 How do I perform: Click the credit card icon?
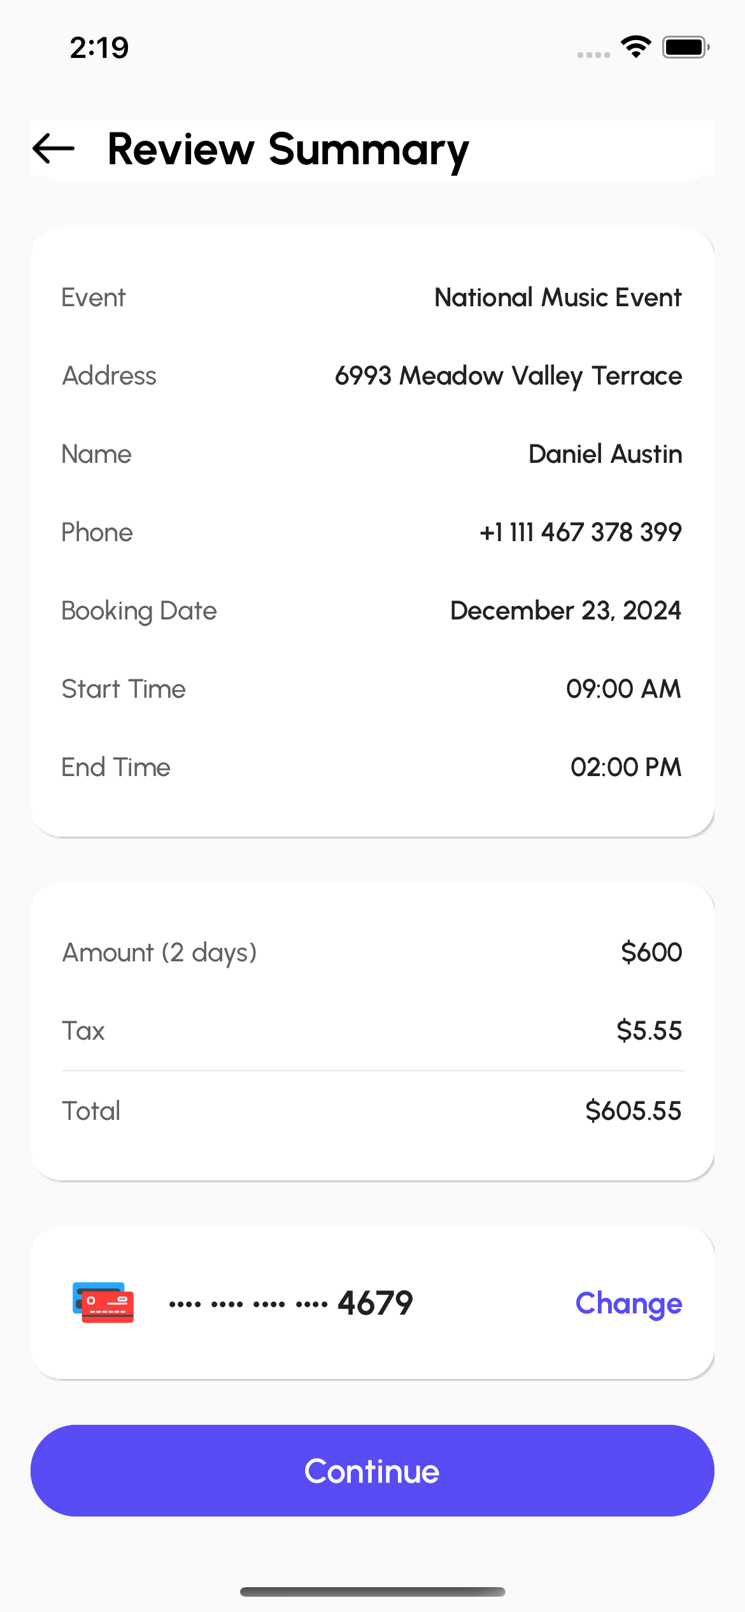pos(103,1303)
